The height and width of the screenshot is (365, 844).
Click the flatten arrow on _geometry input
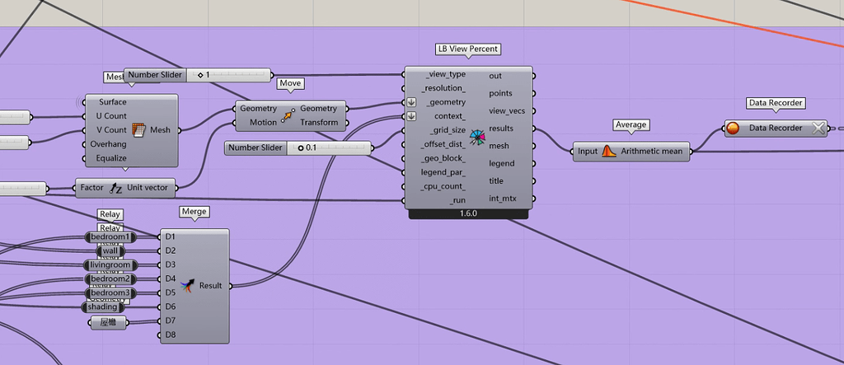pos(412,101)
